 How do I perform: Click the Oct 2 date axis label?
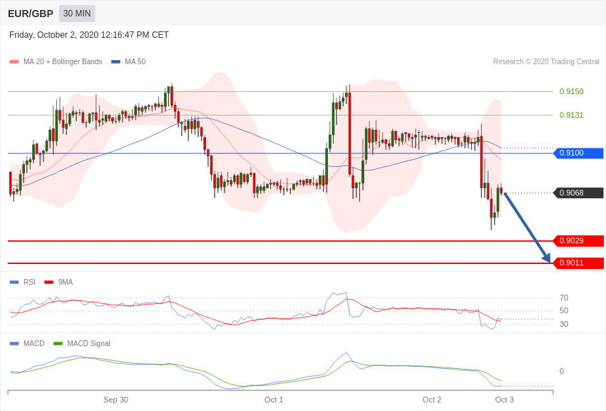432,400
